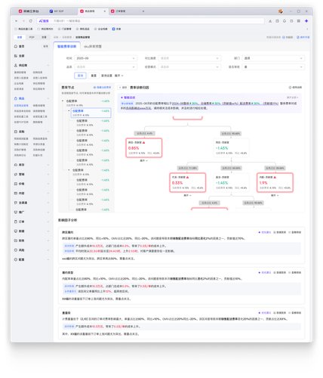Select the diagram card showing 0.85%
The height and width of the screenshot is (378, 323).
coord(144,148)
